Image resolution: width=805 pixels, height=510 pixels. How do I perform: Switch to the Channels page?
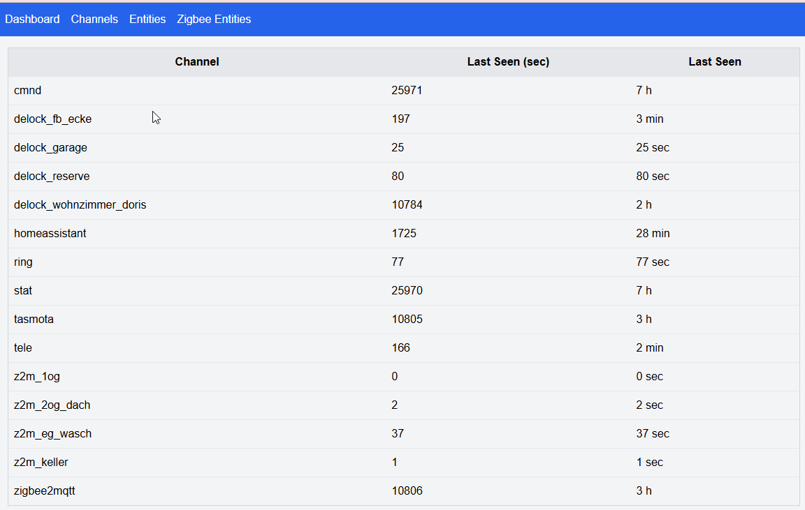(94, 20)
